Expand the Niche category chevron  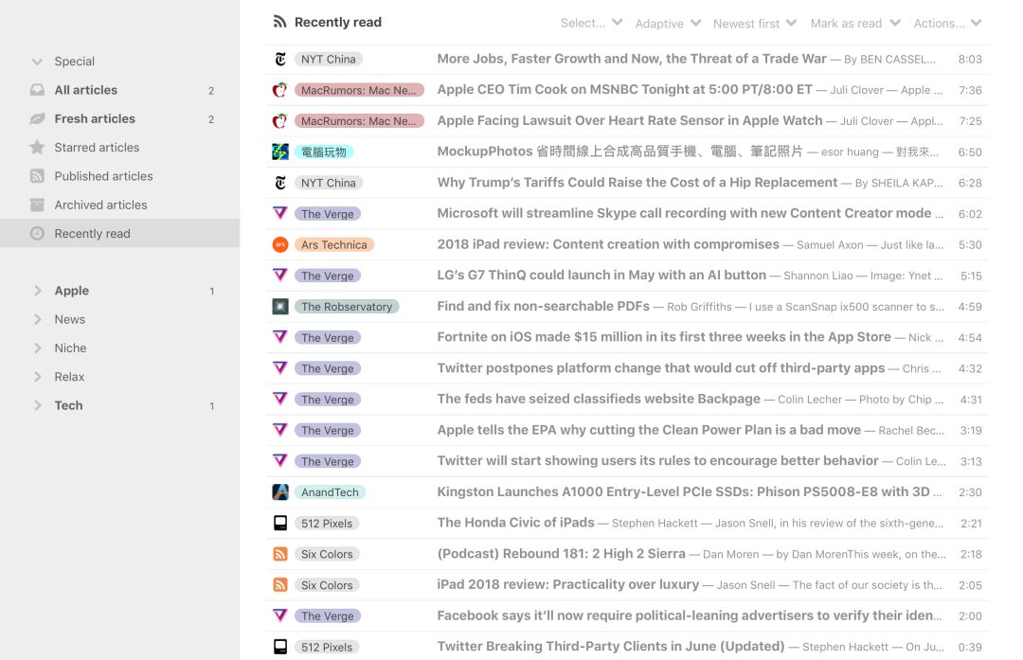click(37, 348)
